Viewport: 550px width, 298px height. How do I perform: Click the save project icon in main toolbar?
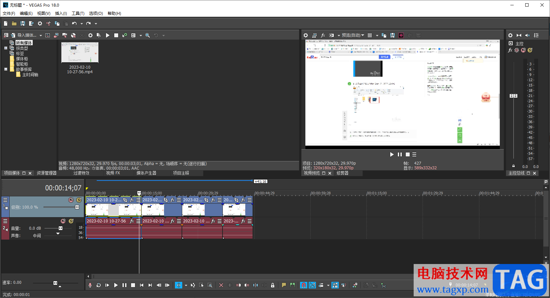pos(23,23)
